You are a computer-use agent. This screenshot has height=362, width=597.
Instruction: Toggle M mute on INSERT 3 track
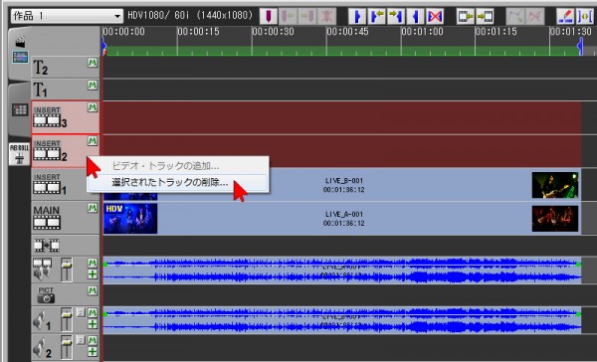(x=93, y=107)
